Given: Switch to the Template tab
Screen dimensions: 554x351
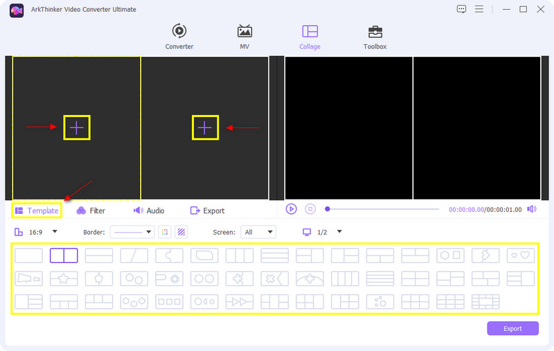Looking at the screenshot, I should 37,210.
